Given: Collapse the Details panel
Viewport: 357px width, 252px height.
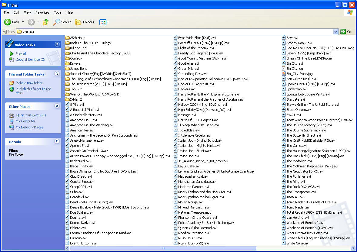Looking at the screenshot, I should click(57, 141).
